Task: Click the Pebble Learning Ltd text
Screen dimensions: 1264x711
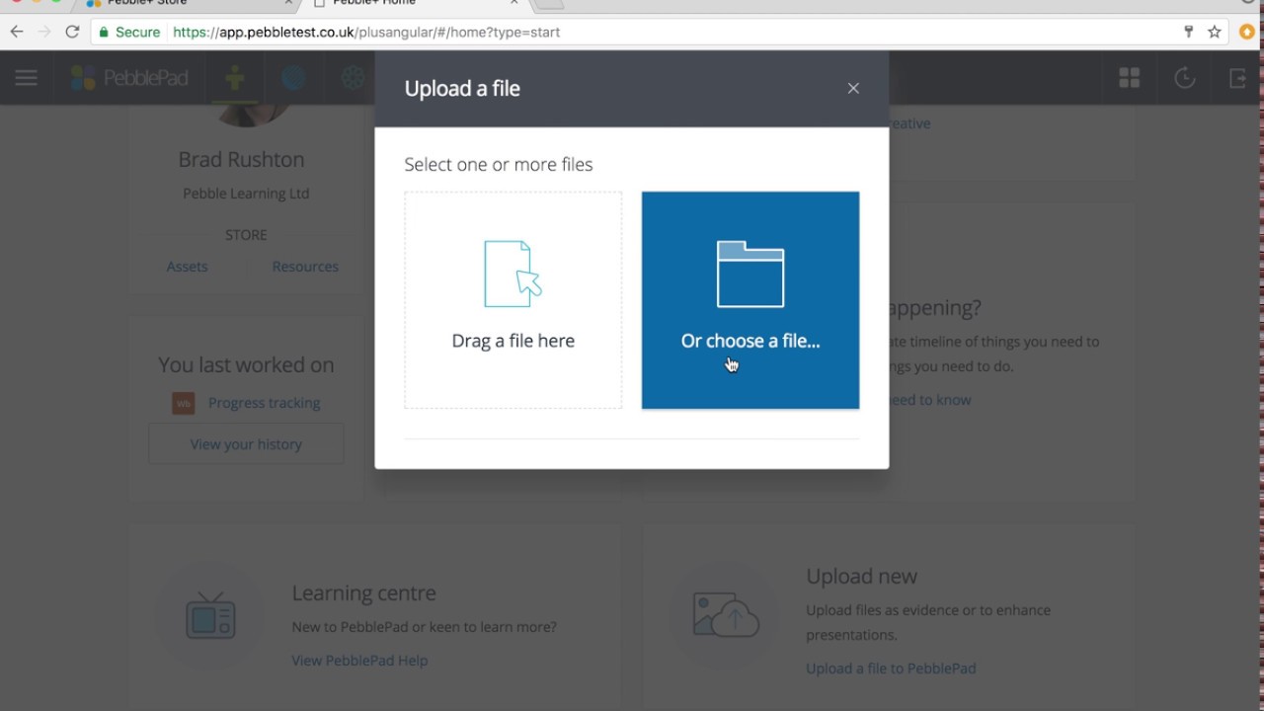Action: point(246,194)
